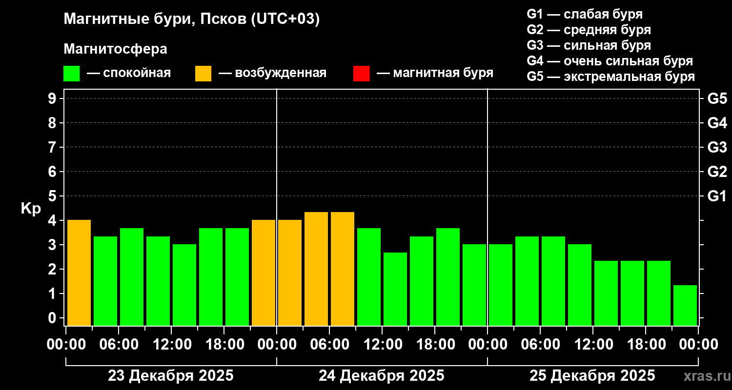Click the '24 Декабря 2025' date label
The image size is (732, 390).
click(382, 376)
